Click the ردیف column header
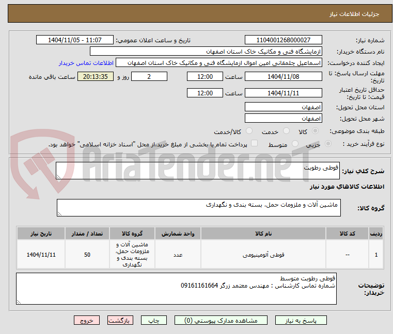Viewport: 393px width, 334px height. (376, 233)
